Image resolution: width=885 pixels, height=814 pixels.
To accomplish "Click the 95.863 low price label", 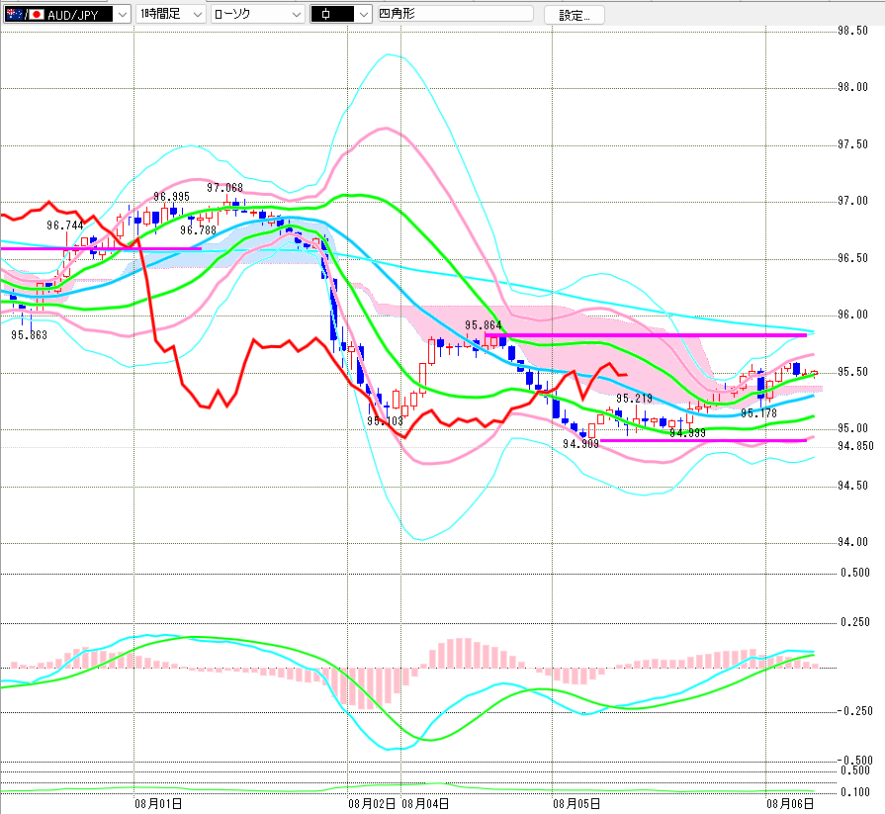I will coord(29,334).
